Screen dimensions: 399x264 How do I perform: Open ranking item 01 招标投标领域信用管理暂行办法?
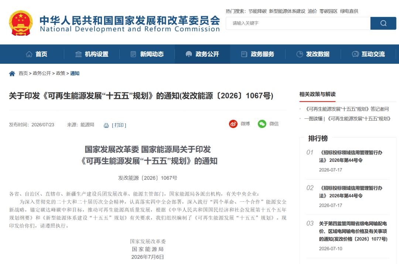click(x=351, y=156)
